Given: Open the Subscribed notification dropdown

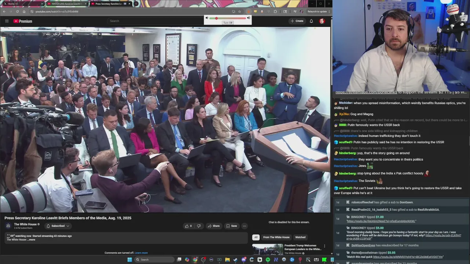Looking at the screenshot, I should (x=58, y=226).
